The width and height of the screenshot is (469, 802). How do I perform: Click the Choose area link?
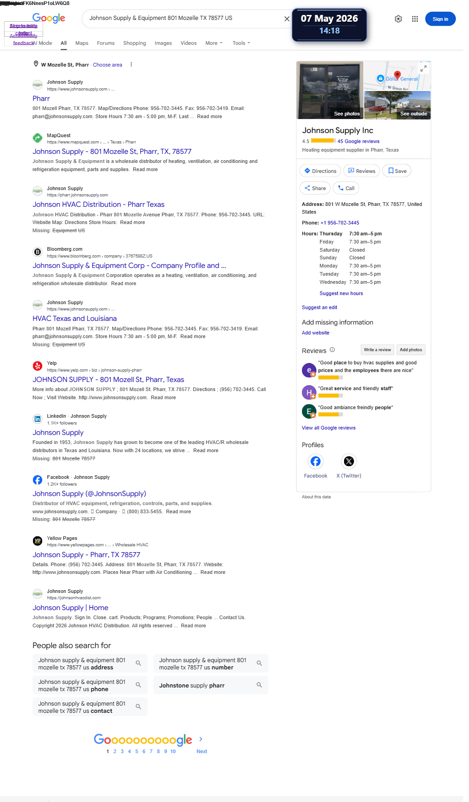(107, 65)
